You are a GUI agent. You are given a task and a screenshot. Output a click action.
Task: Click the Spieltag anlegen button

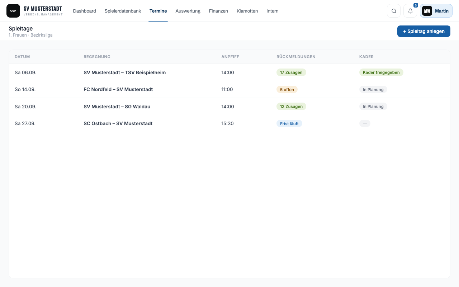coord(423,31)
